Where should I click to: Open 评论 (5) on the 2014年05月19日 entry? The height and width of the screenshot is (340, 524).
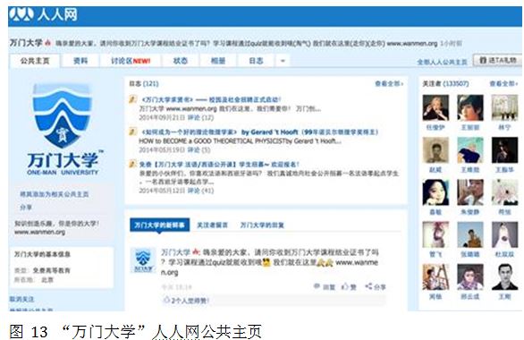(199, 149)
